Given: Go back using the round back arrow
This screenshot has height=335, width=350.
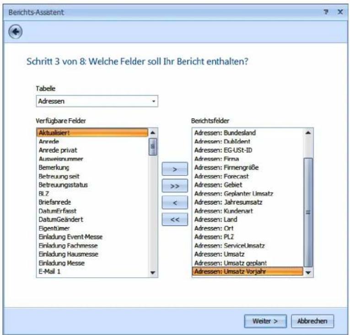Looking at the screenshot, I should [16, 32].
